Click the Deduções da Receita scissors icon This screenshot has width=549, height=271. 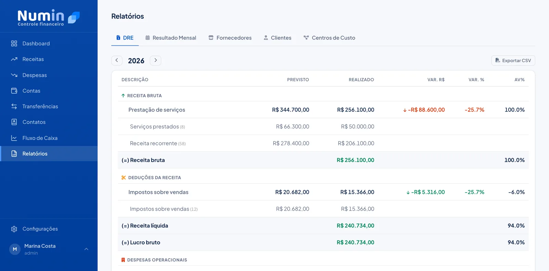[124, 178]
